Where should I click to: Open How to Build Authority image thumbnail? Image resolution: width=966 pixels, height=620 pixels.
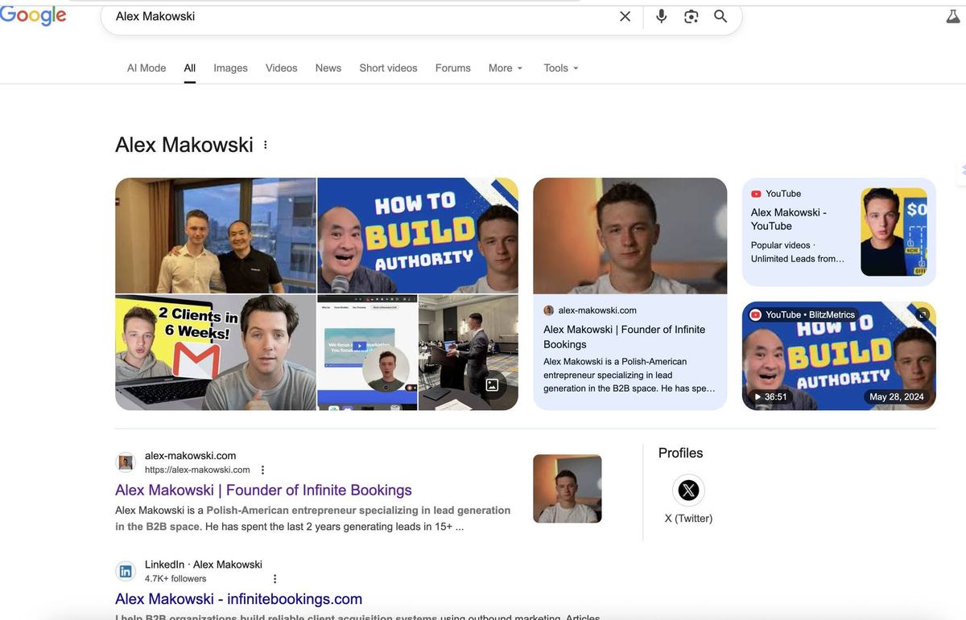pyautogui.click(x=418, y=236)
